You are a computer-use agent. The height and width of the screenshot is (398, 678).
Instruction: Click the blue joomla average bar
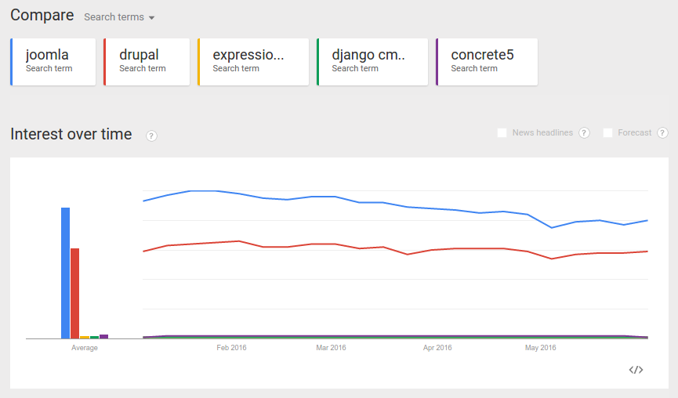[66, 273]
